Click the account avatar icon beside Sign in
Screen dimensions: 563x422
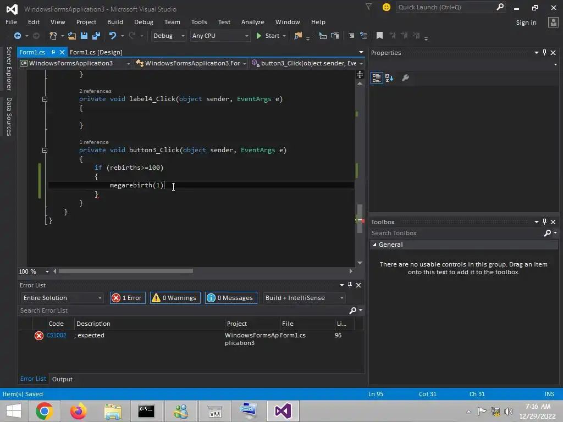tap(553, 22)
